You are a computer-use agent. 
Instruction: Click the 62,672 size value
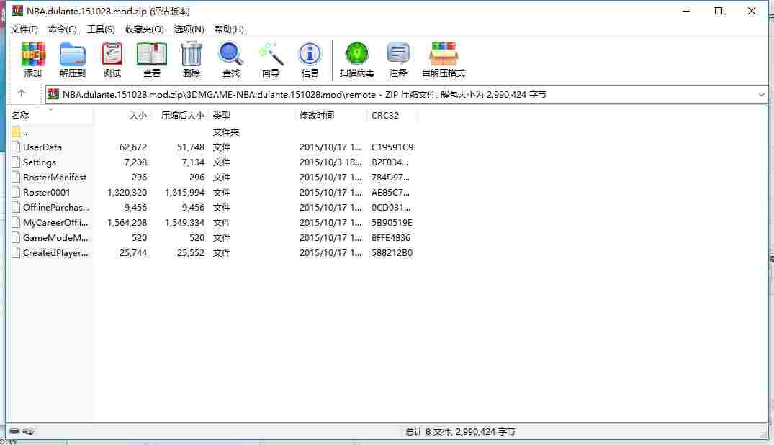(x=133, y=147)
